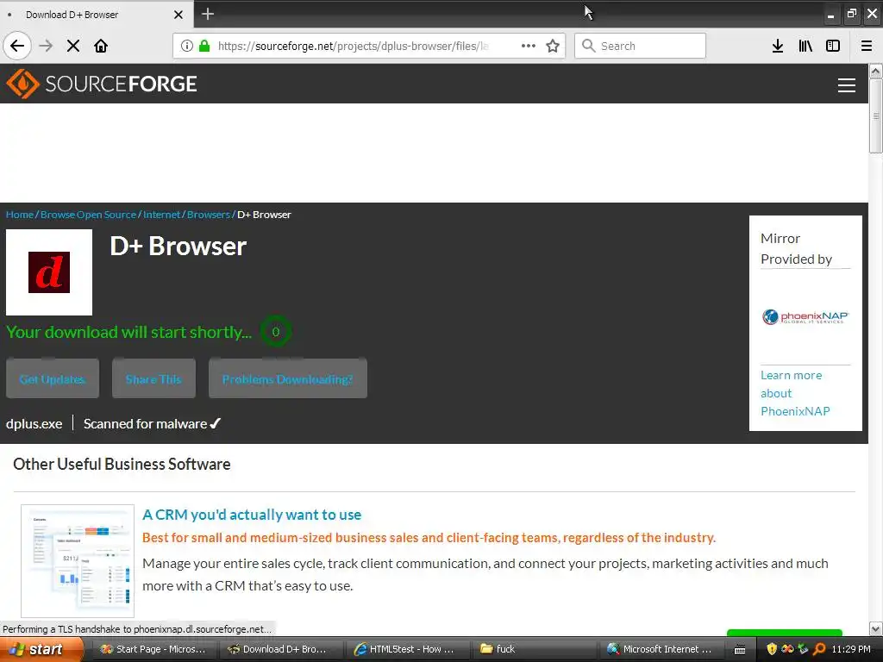
Task: Switch to Microsoft Internet taskbar window
Action: 660,649
